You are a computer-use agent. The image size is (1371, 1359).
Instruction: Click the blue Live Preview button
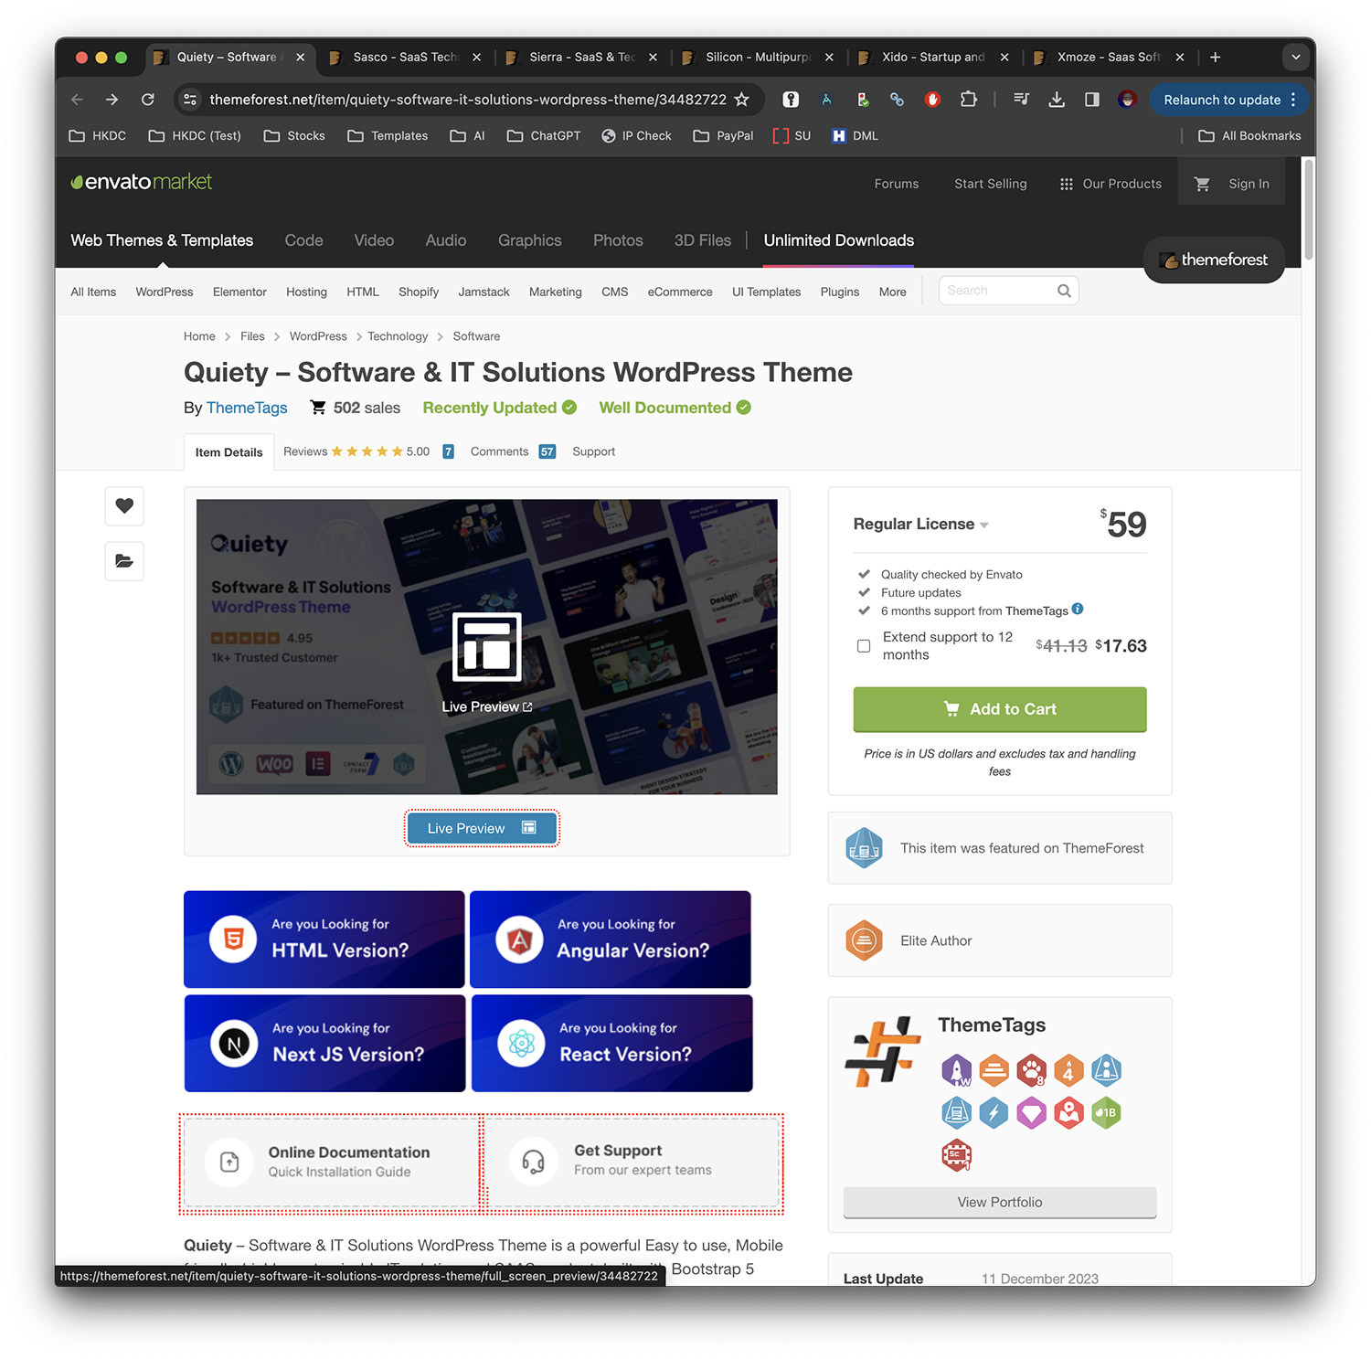(482, 828)
